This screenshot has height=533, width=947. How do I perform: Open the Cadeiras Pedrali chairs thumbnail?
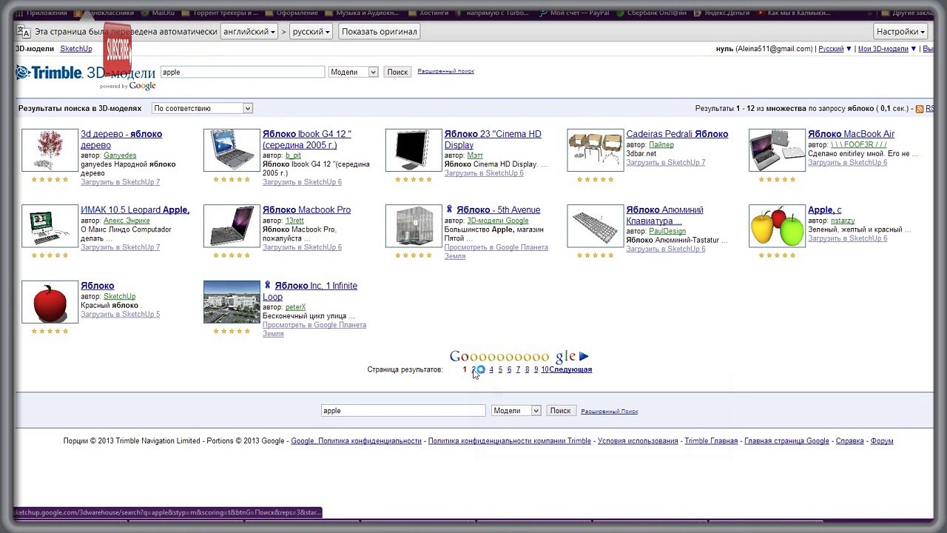(596, 150)
